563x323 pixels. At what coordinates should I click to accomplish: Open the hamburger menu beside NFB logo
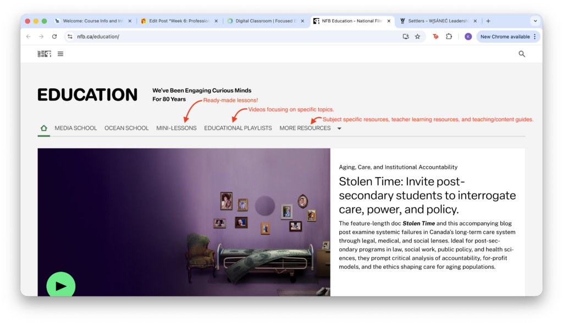[60, 54]
